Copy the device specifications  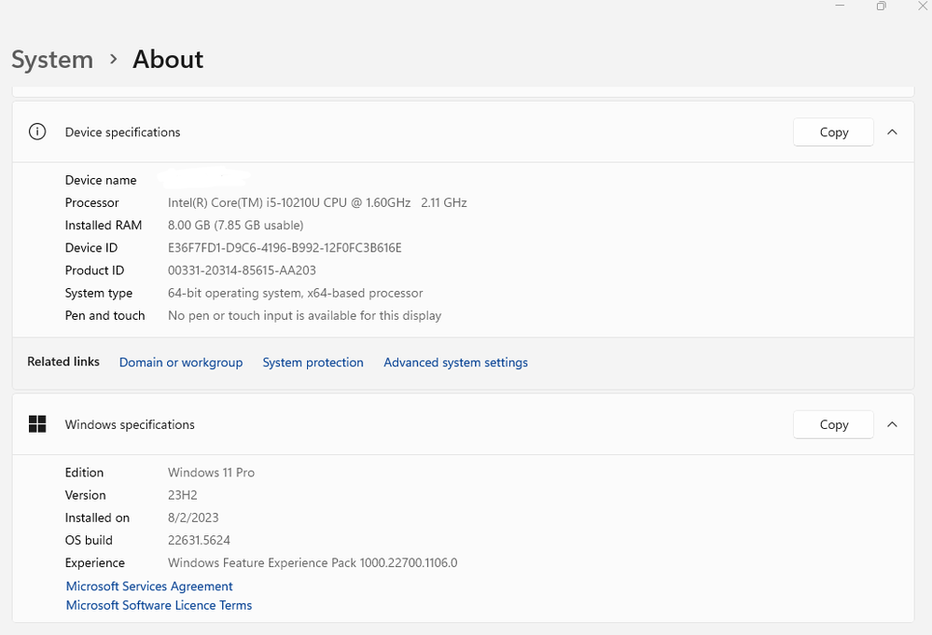[x=833, y=132]
